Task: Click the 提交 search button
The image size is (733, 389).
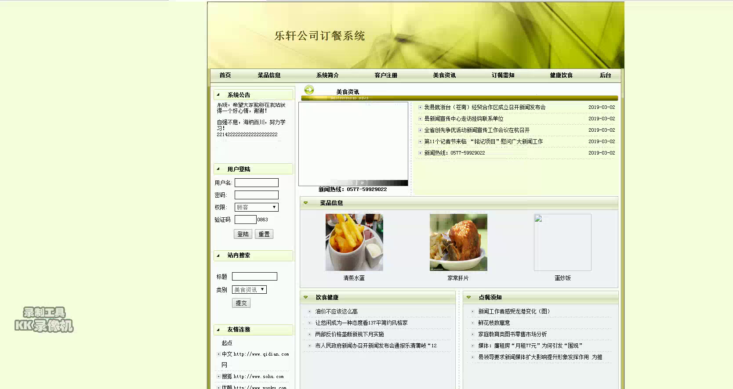Action: click(241, 303)
